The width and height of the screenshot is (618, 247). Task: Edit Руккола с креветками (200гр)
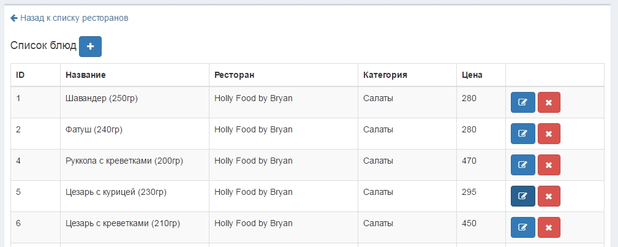coord(522,165)
